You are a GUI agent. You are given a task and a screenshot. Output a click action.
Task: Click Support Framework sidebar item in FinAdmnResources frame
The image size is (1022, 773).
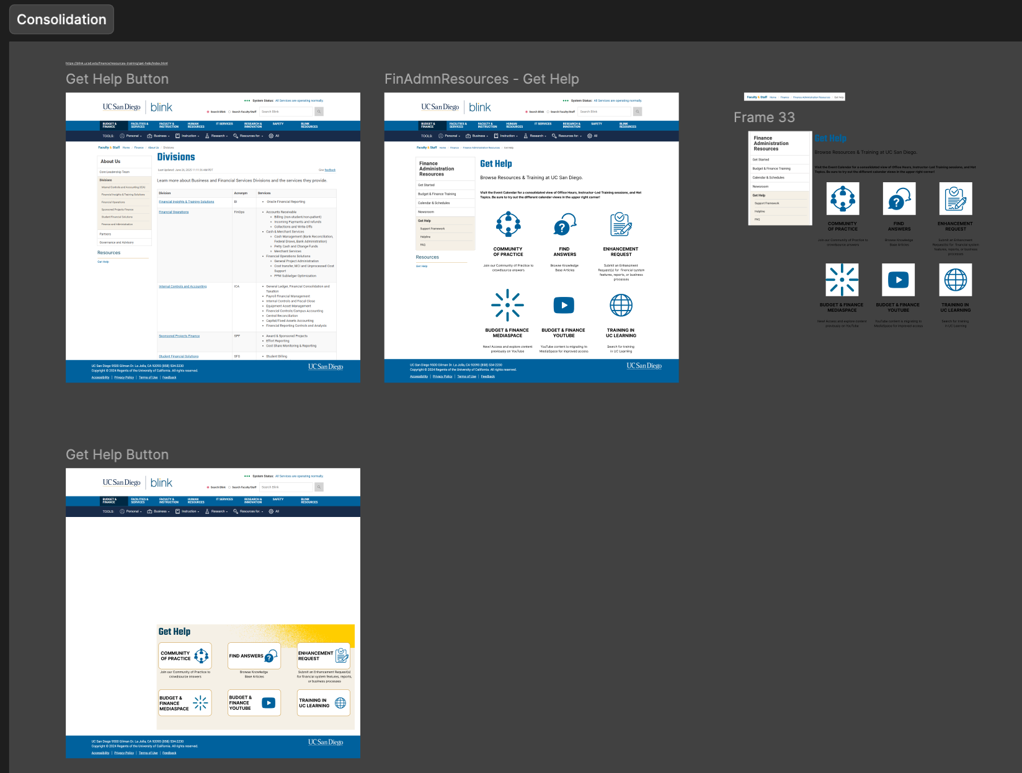[445, 229]
